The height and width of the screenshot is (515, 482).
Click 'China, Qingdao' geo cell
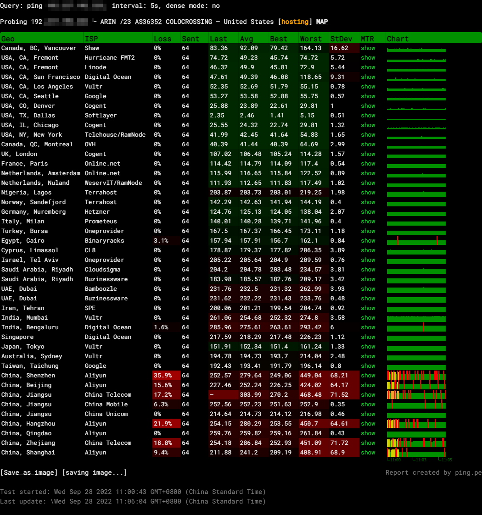coord(26,433)
